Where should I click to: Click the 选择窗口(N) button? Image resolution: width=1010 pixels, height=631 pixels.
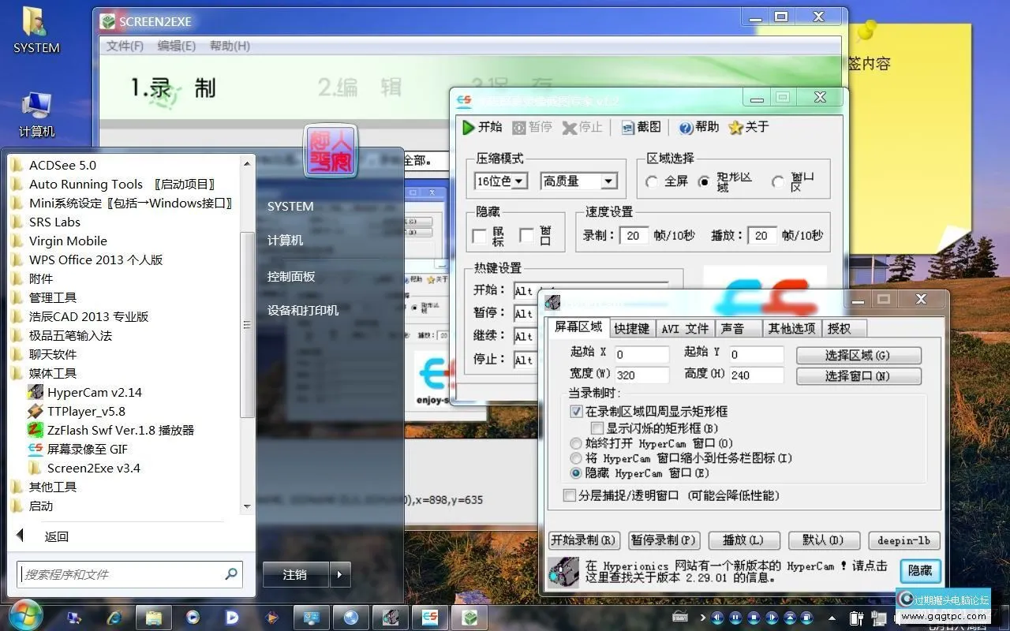point(858,376)
